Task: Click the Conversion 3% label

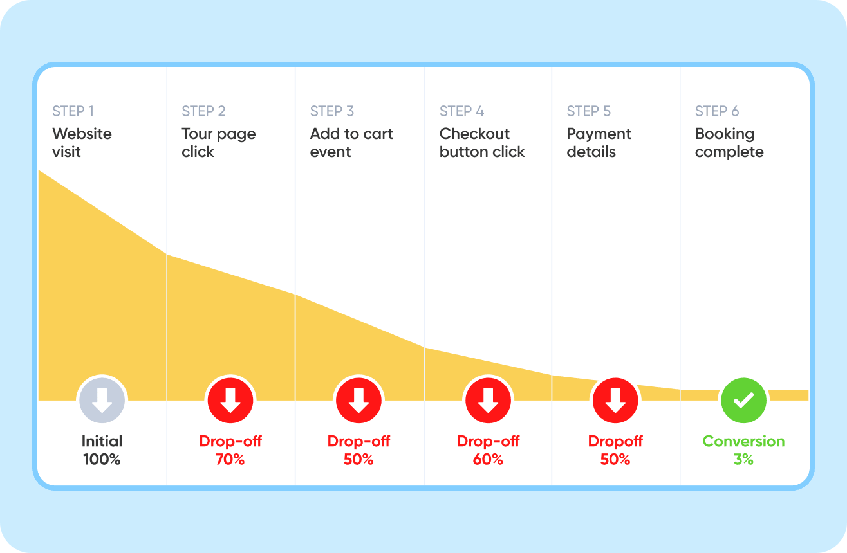Action: 743,450
